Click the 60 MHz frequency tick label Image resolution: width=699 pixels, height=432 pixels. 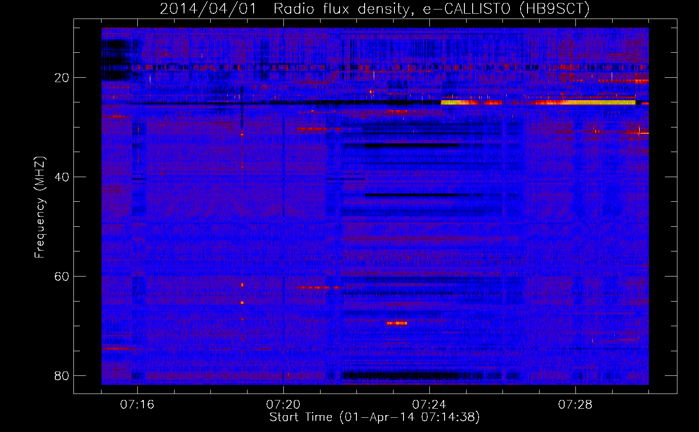click(62, 276)
